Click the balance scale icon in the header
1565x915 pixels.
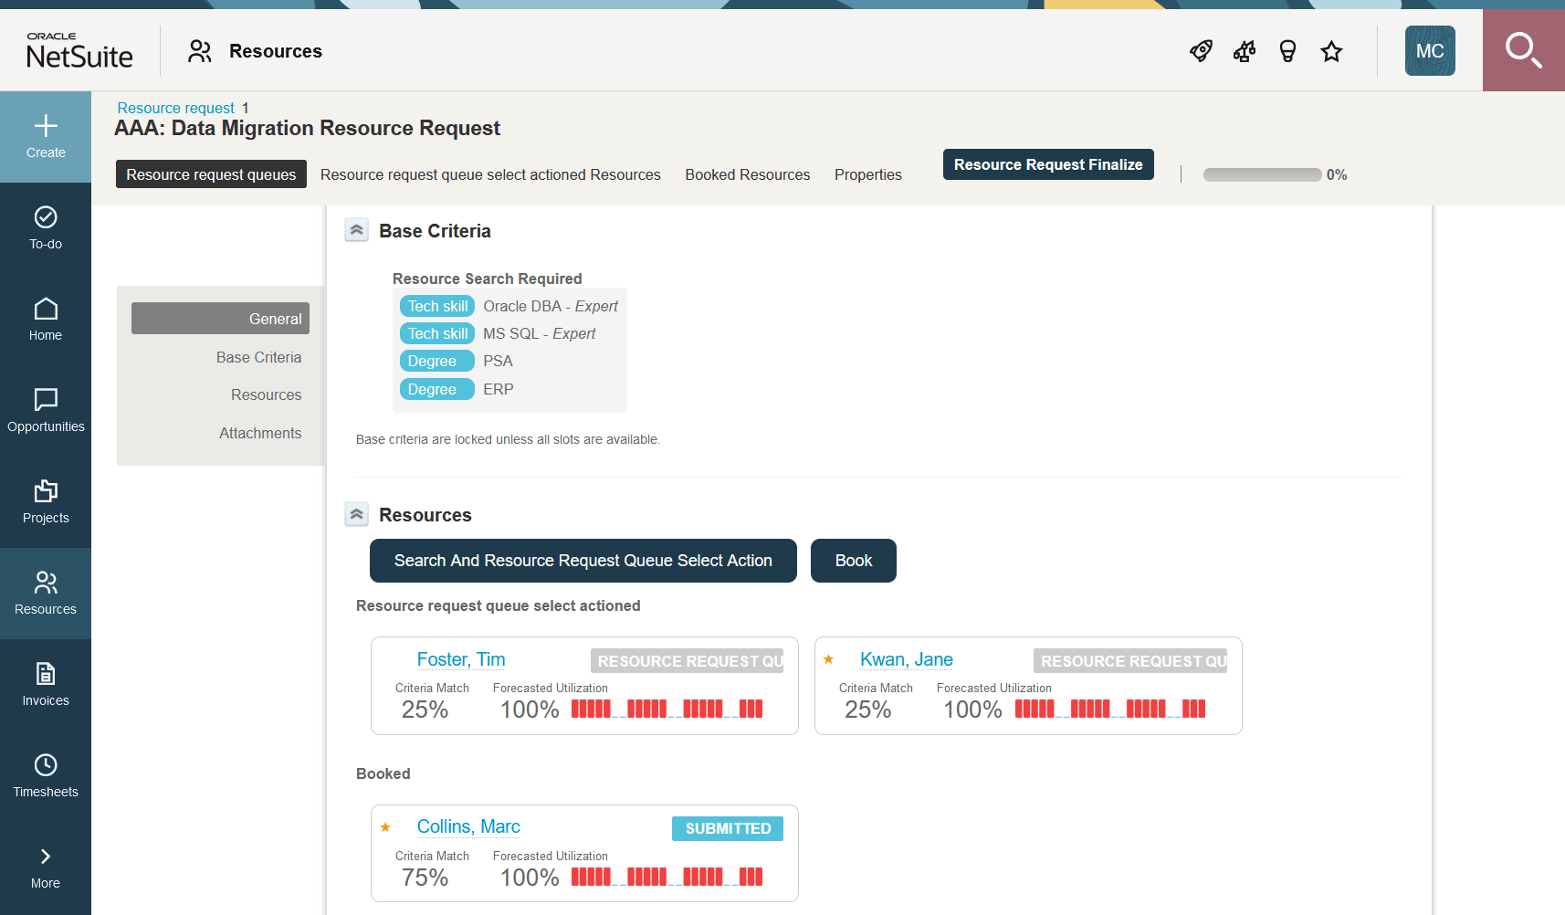(x=1244, y=51)
